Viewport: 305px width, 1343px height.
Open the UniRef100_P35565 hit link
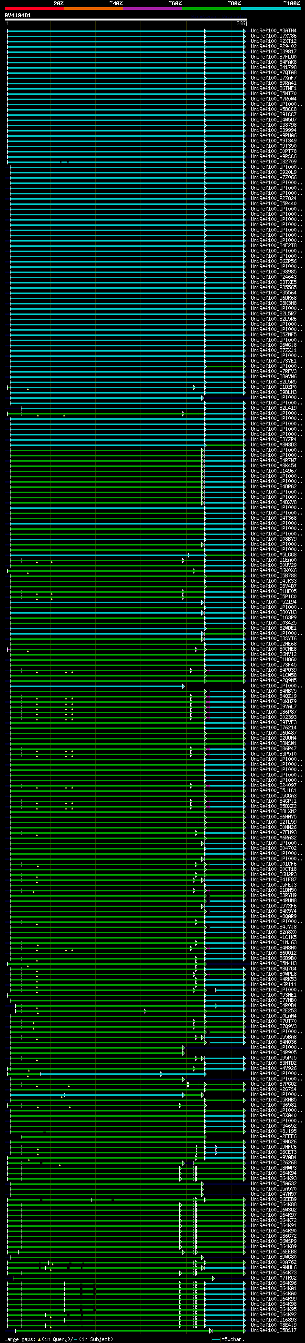click(x=274, y=287)
